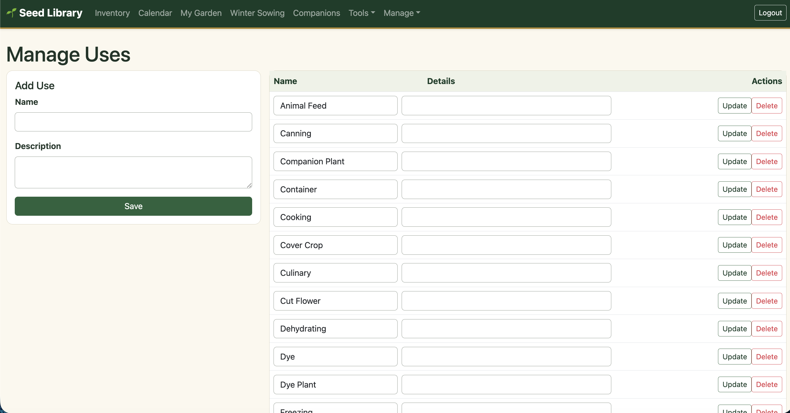The image size is (790, 413).
Task: Click the Logout button
Action: (x=770, y=13)
